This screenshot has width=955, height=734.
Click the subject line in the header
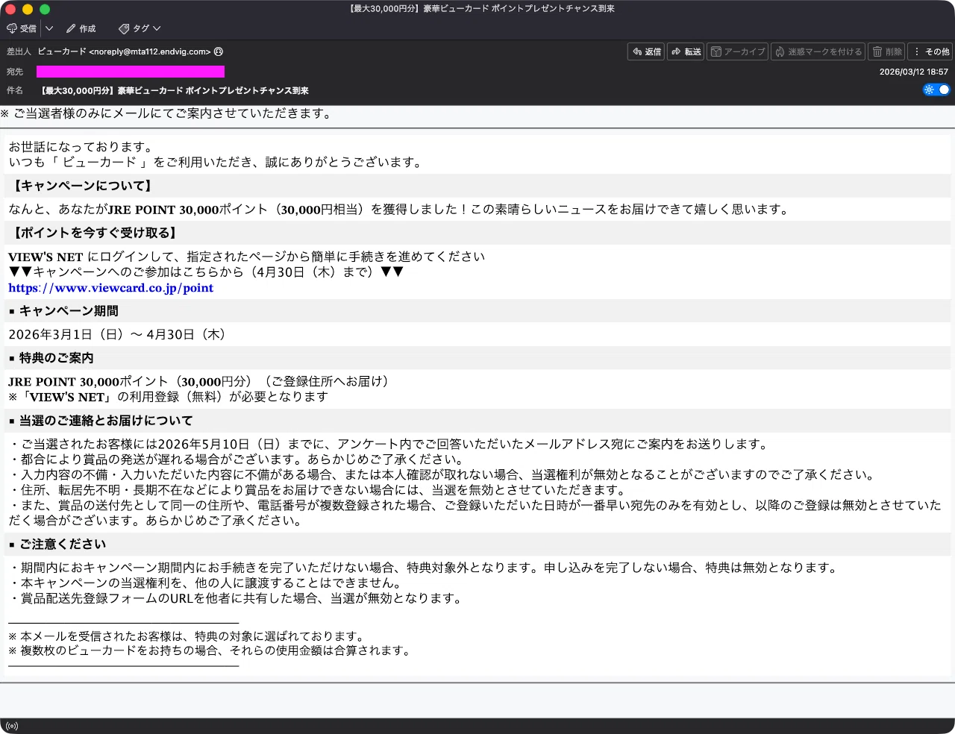coord(175,90)
